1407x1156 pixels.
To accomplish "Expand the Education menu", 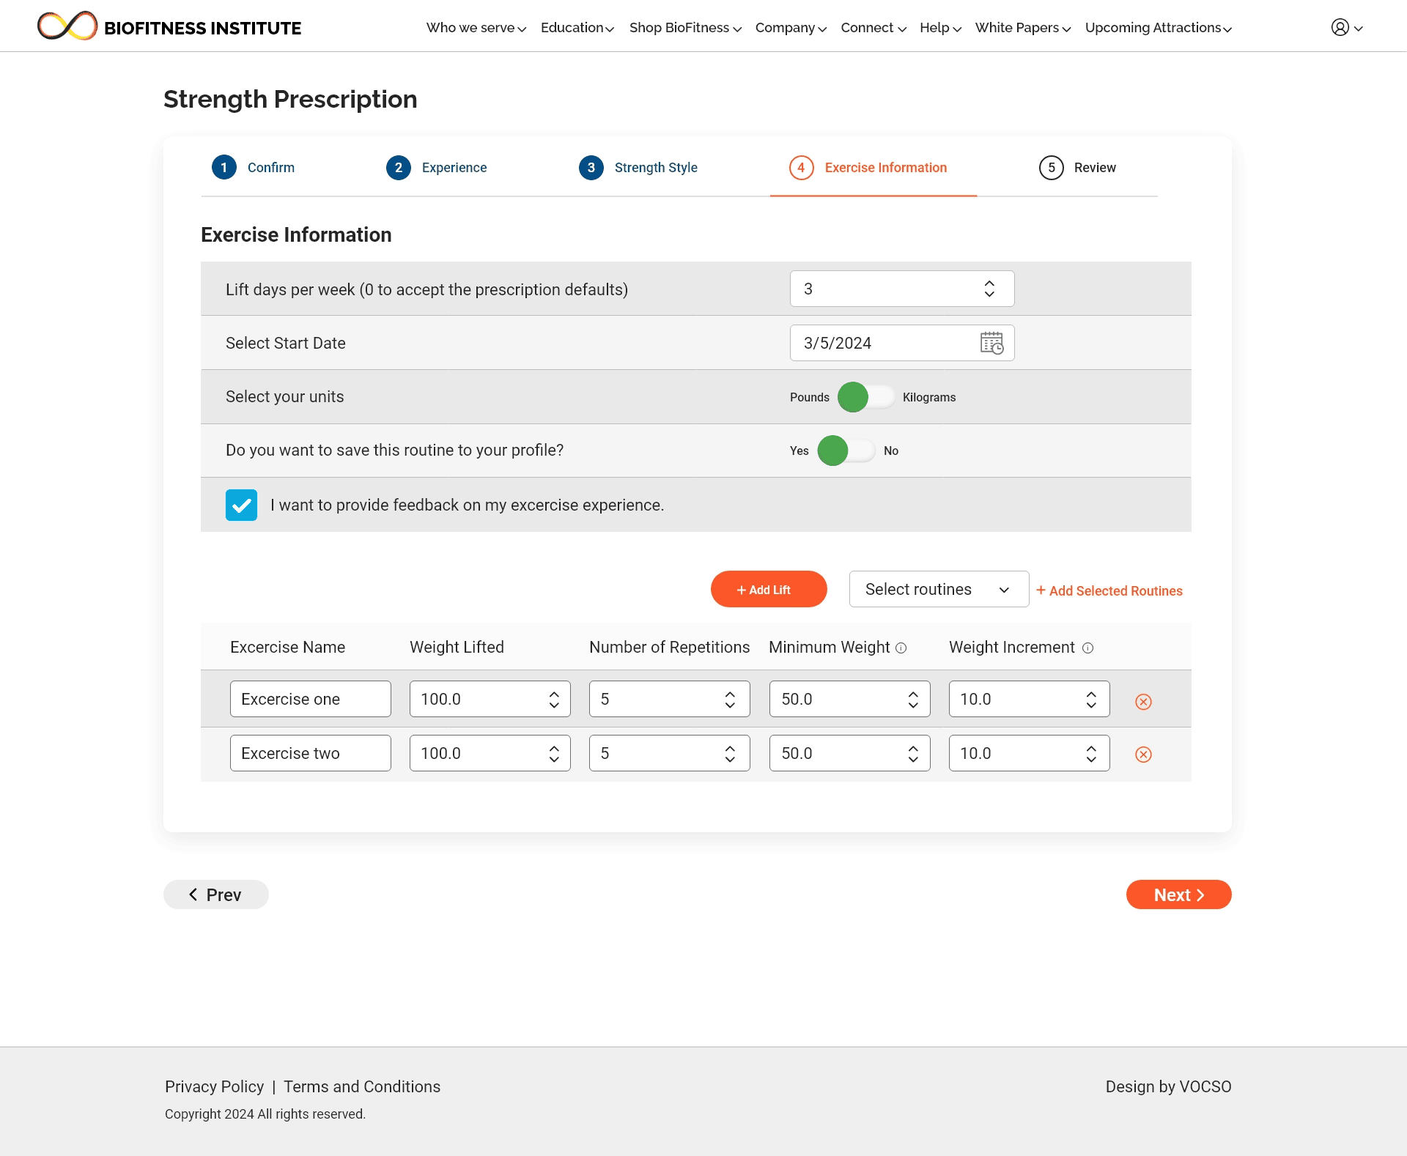I will pos(577,28).
